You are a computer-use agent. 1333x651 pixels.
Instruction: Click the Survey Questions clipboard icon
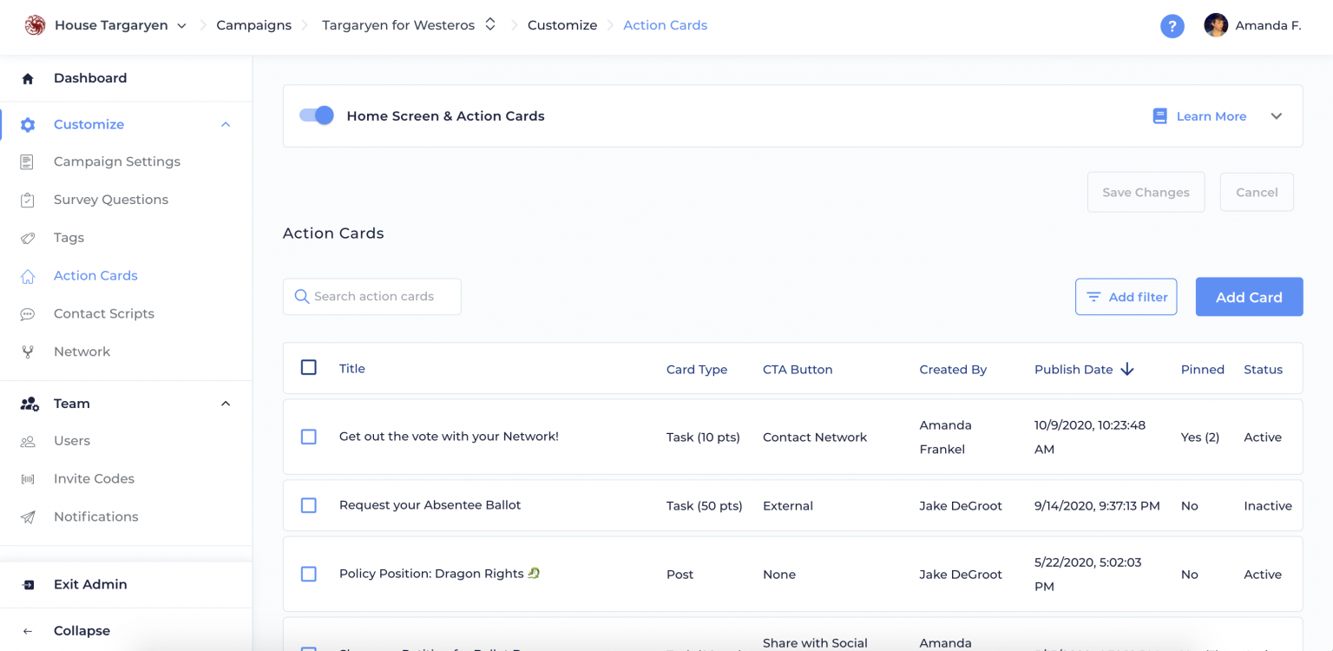click(x=28, y=200)
